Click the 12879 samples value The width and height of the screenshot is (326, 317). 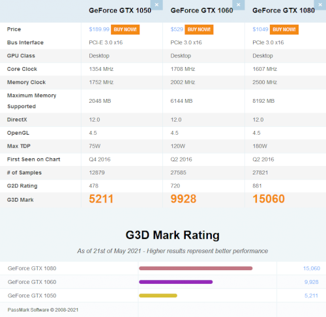(x=96, y=172)
